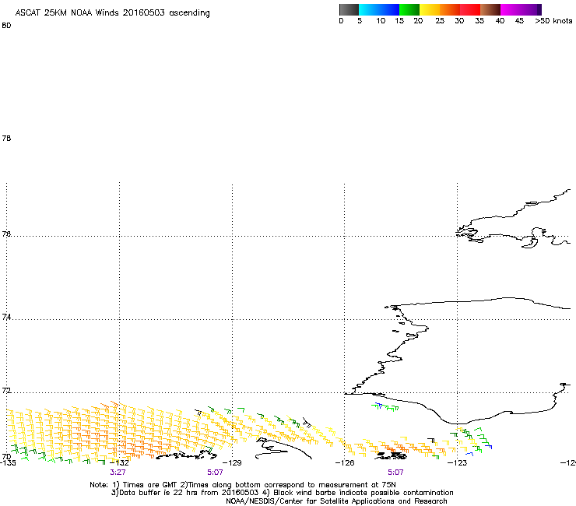The width and height of the screenshot is (576, 506).
Task: Click the '5:07' time label near -126
Action: click(395, 473)
